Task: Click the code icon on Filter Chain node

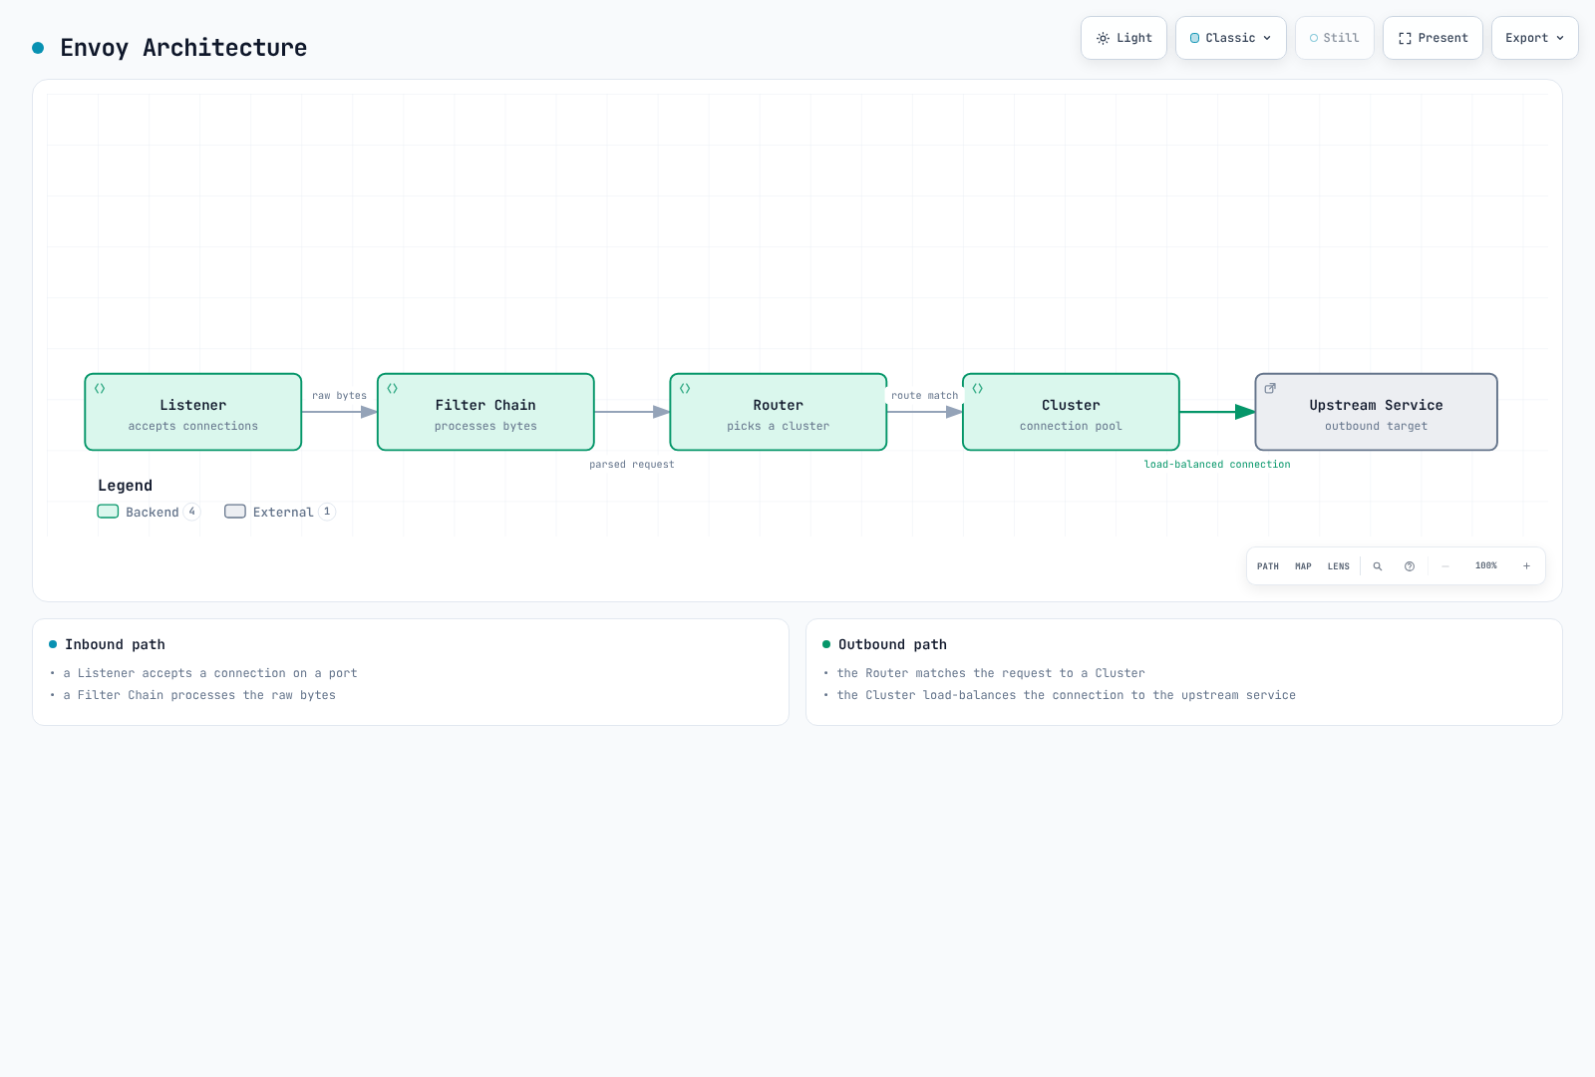Action: [393, 389]
